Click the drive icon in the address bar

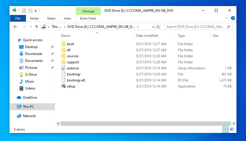(44, 26)
